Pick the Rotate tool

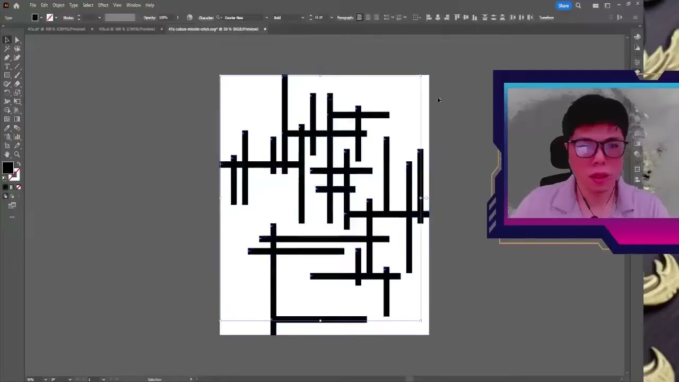pos(7,92)
